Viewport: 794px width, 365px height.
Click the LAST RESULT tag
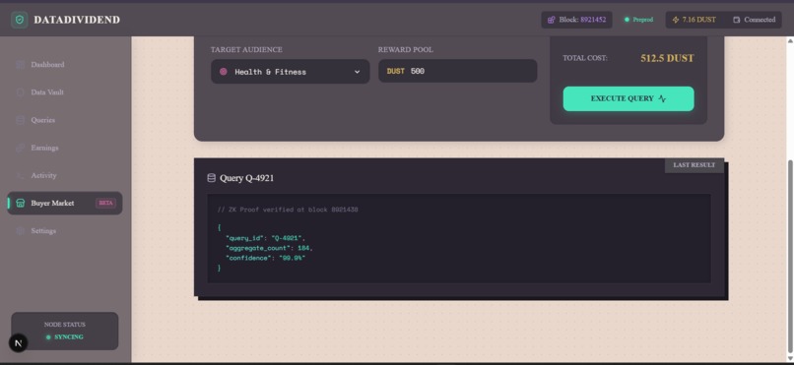pyautogui.click(x=695, y=165)
